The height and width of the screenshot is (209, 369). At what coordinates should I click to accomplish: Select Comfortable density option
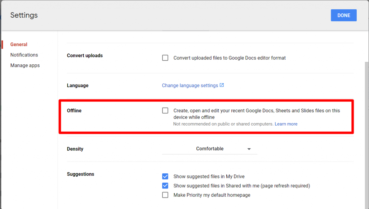point(210,149)
